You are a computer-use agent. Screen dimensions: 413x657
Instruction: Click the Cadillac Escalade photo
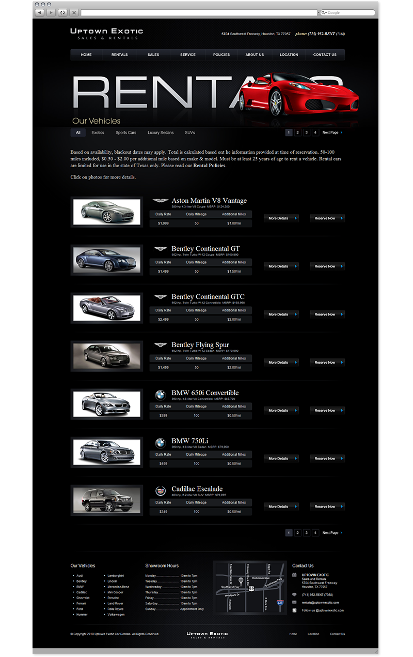(107, 500)
